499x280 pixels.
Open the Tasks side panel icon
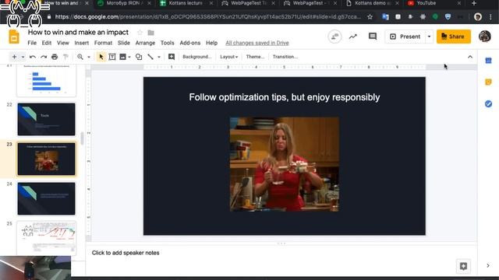(x=488, y=103)
